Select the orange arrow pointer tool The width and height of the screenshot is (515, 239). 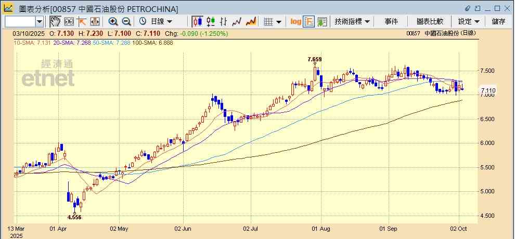pos(82,21)
